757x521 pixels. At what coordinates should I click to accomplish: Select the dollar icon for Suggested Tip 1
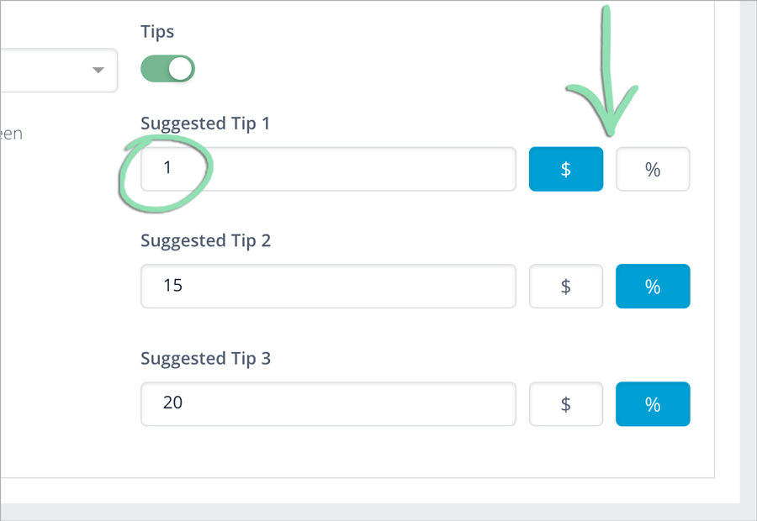click(x=565, y=169)
